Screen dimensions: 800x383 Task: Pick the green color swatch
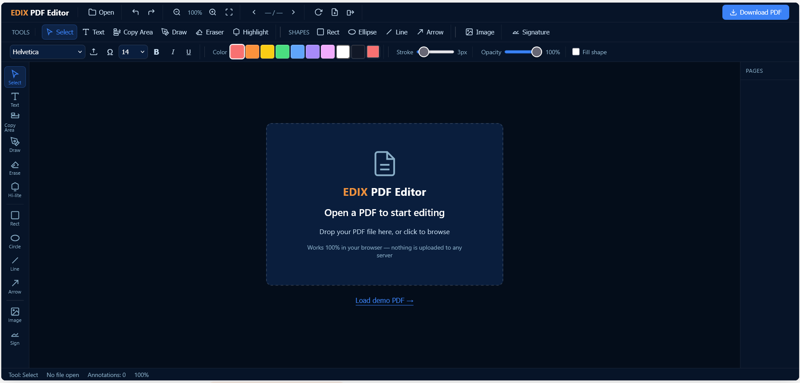[282, 52]
